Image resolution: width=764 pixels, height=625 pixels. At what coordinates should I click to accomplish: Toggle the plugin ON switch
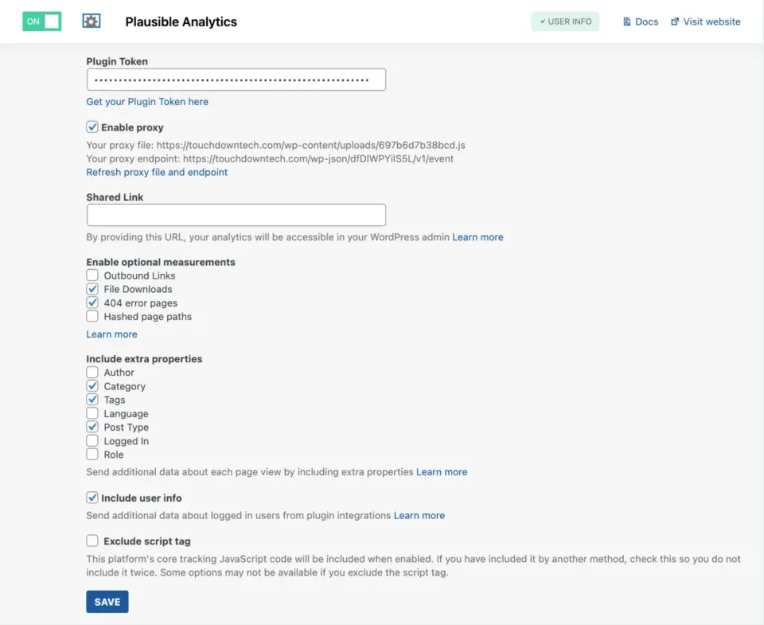[x=41, y=21]
